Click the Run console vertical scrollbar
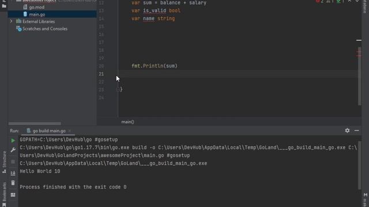369x207 pixels. coord(359,165)
